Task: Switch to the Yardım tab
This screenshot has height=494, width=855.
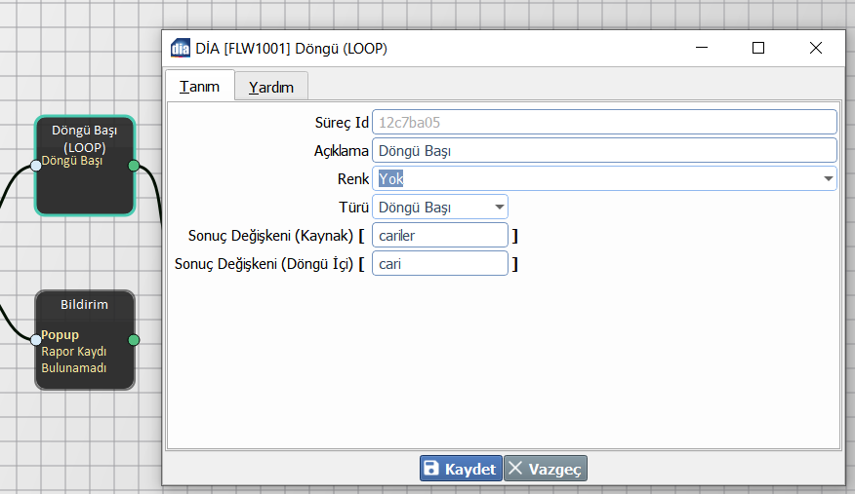Action: point(271,87)
